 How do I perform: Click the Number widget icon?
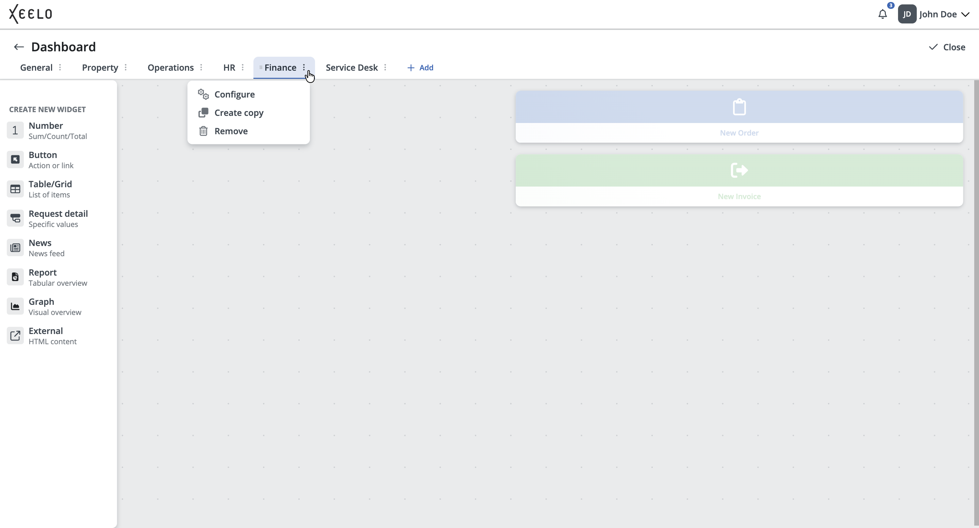point(15,130)
